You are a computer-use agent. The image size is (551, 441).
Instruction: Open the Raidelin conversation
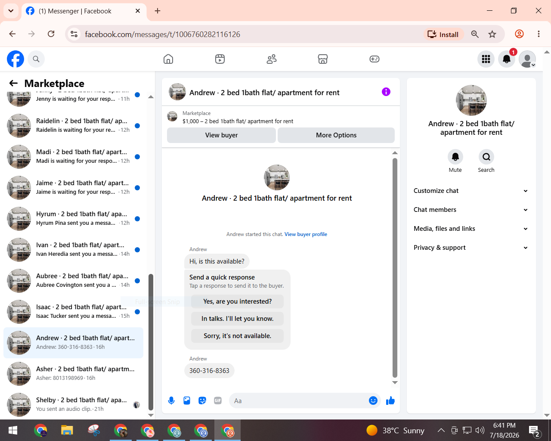73,125
